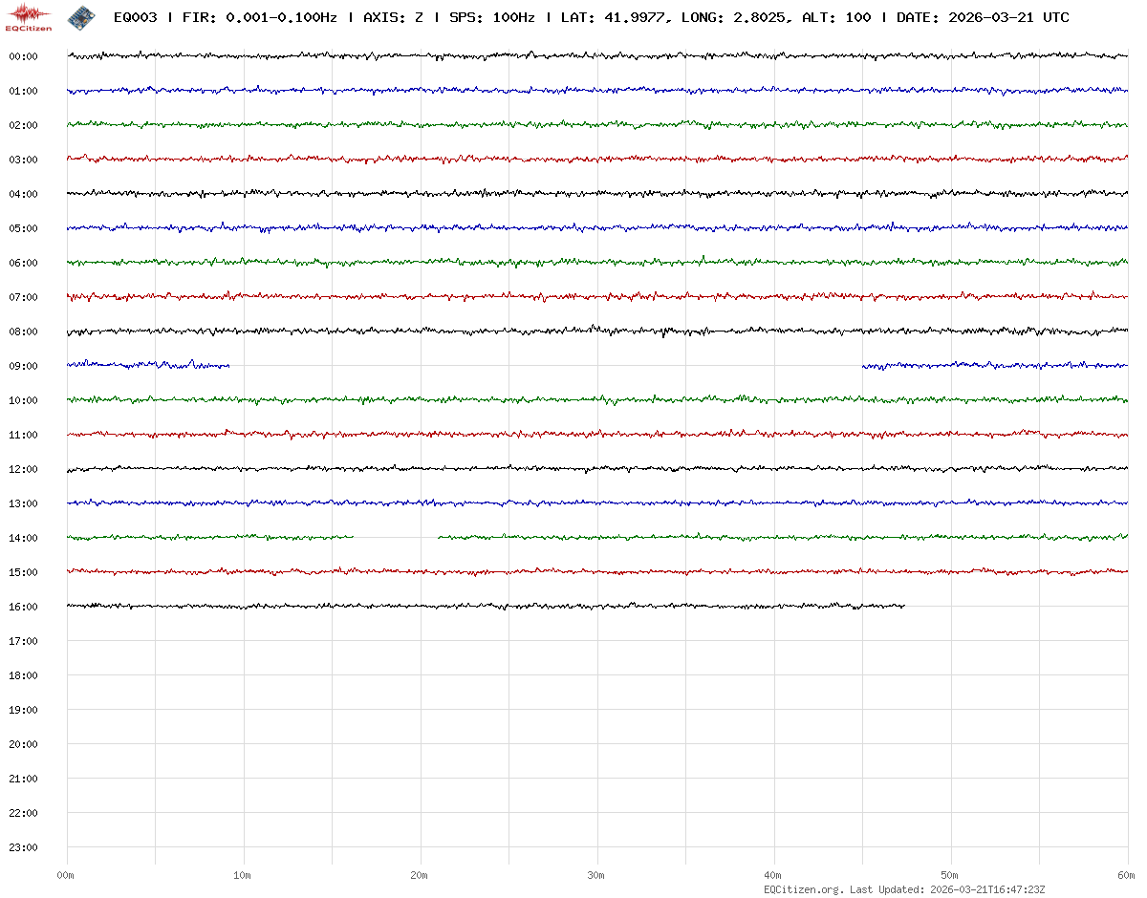Select the 60m tick on time axis
The image size is (1147, 898).
pos(1127,875)
